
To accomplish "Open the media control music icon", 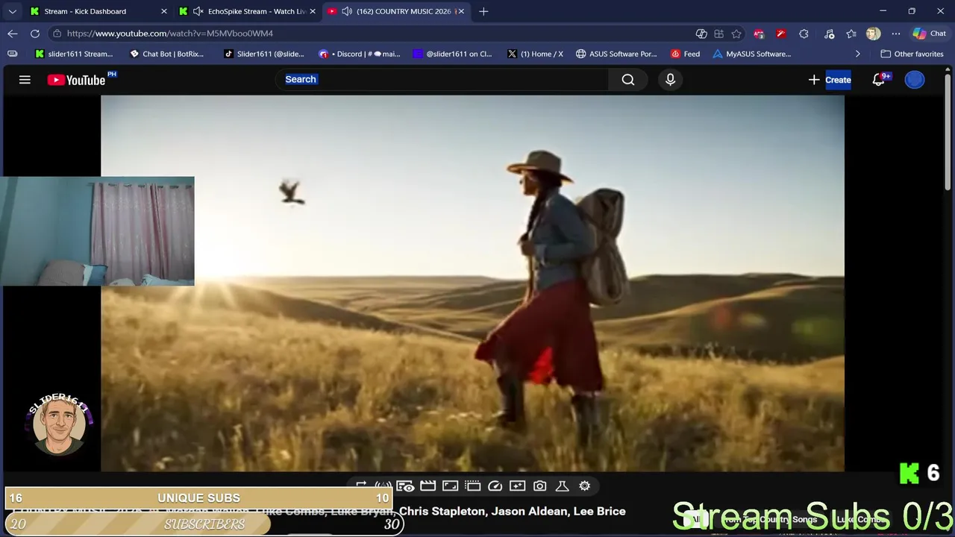I will 830,34.
